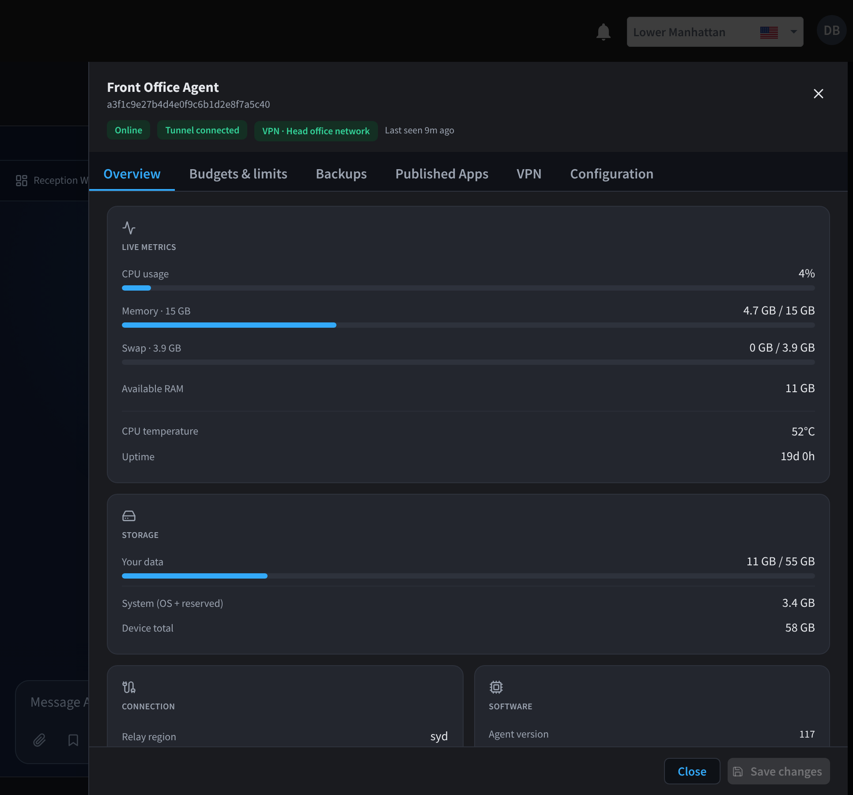Select the VPN tab
The image size is (853, 795).
click(528, 174)
